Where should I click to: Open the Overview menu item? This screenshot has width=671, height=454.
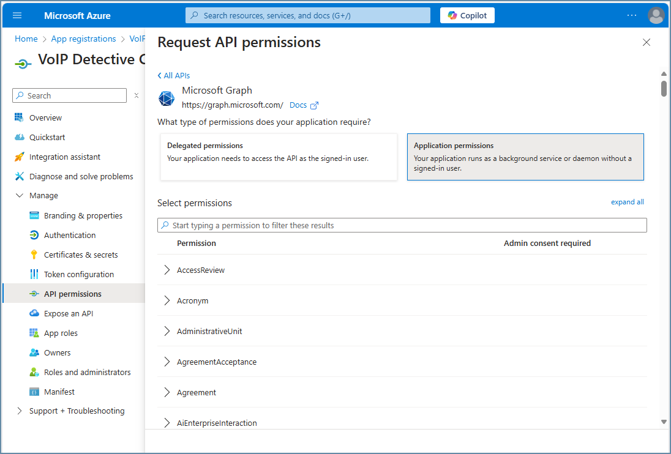click(45, 117)
